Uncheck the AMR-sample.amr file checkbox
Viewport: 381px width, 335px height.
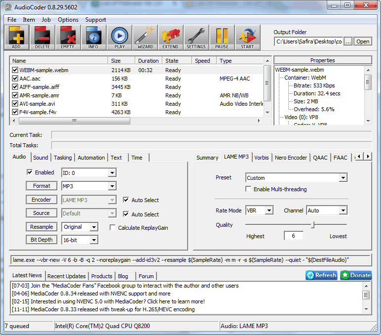click(x=15, y=95)
